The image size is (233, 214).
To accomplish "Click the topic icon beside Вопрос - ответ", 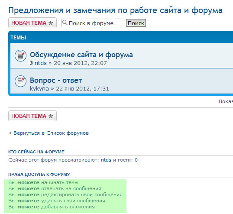I will (x=20, y=81).
